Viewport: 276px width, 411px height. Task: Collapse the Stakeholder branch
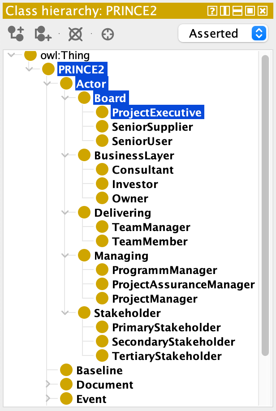65,313
